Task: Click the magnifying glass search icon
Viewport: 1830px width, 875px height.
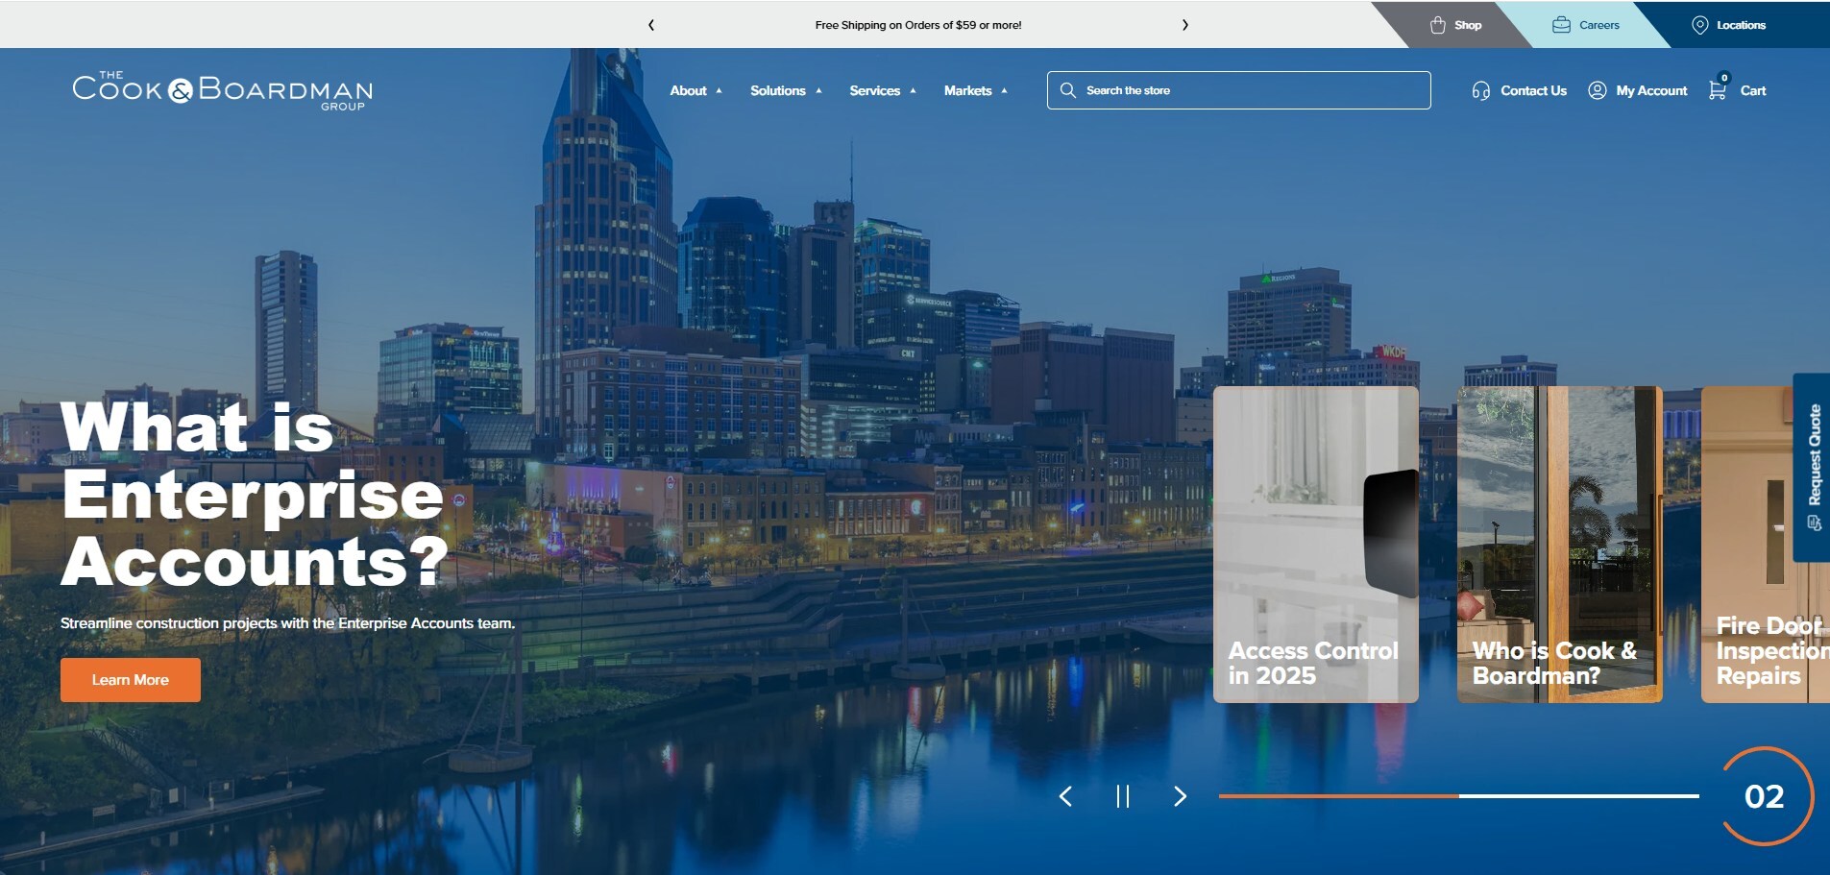Action: 1067,90
